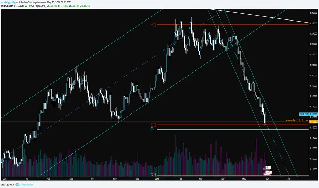Click the high value 1.16473

coord(64,6)
